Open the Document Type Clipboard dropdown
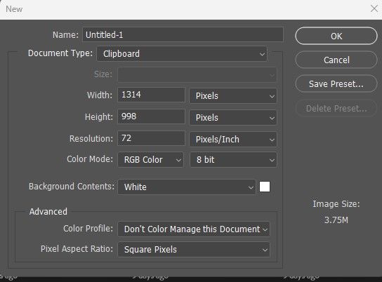The image size is (382, 282). pyautogui.click(x=182, y=53)
